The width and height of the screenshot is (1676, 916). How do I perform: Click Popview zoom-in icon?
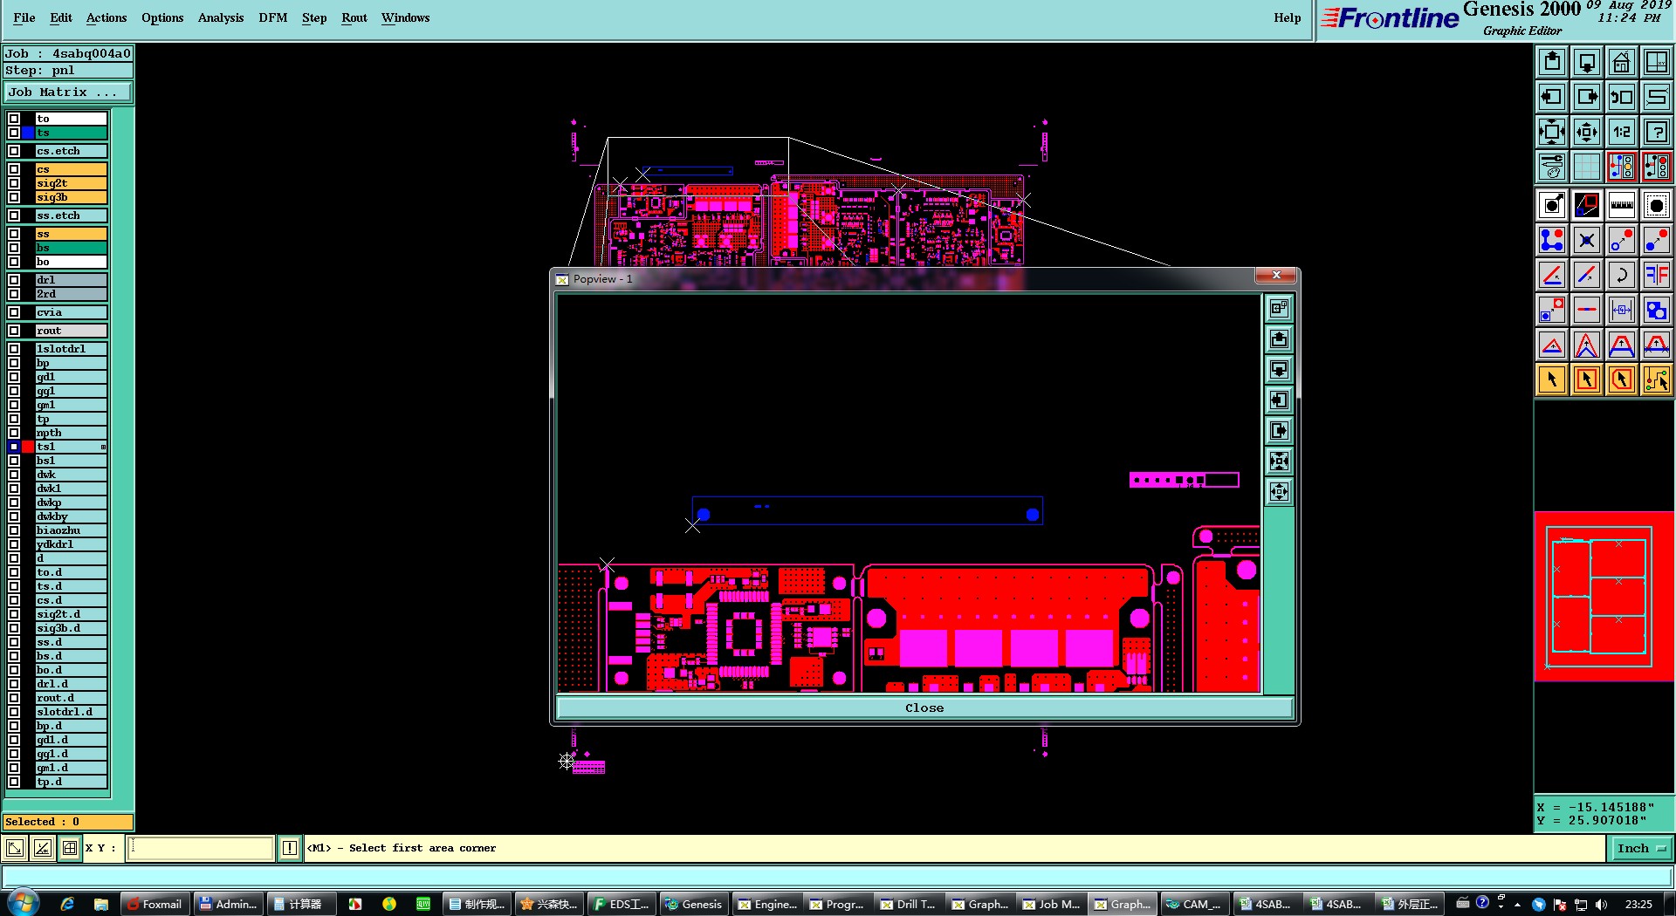pyautogui.click(x=1279, y=461)
